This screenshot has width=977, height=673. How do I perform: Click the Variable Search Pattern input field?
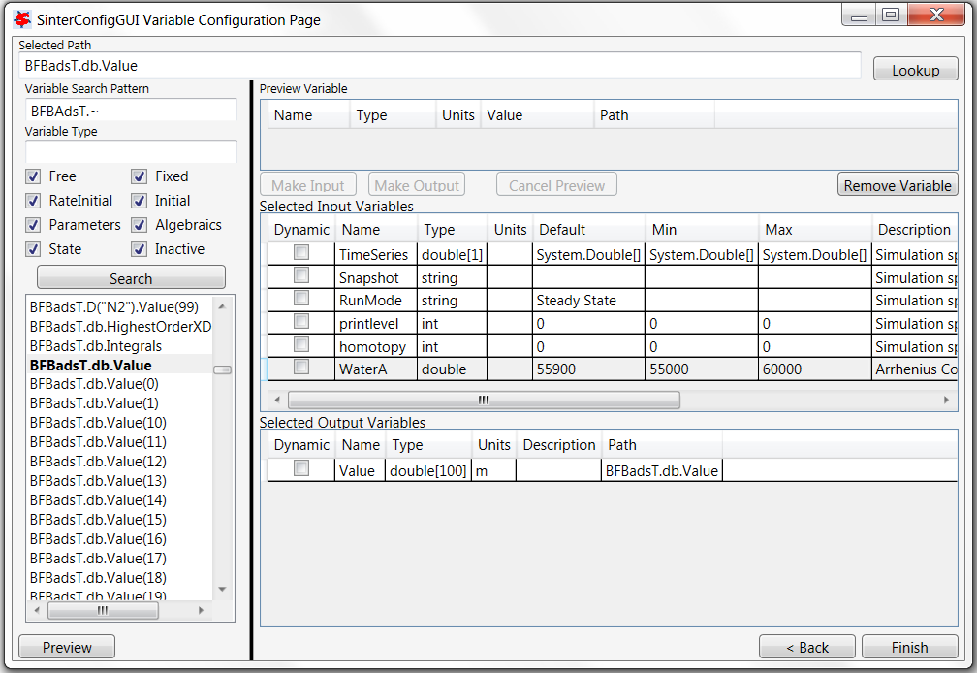pyautogui.click(x=131, y=110)
